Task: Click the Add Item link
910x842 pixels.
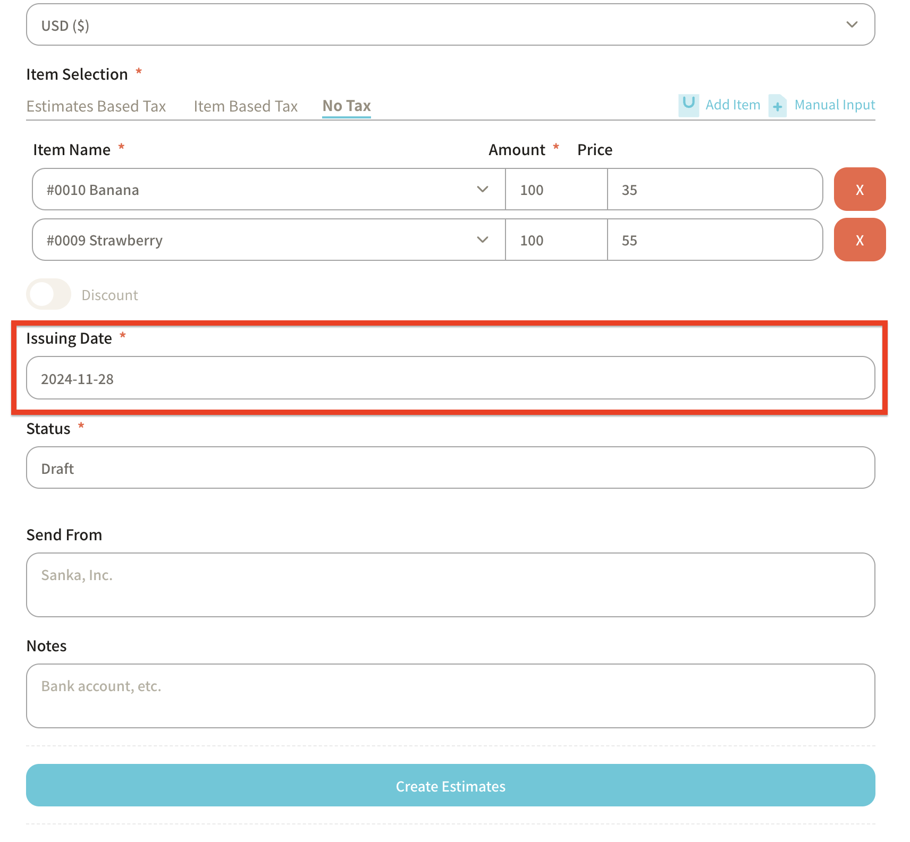Action: point(732,105)
